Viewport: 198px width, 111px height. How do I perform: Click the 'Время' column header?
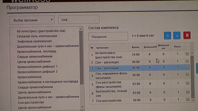(136, 47)
